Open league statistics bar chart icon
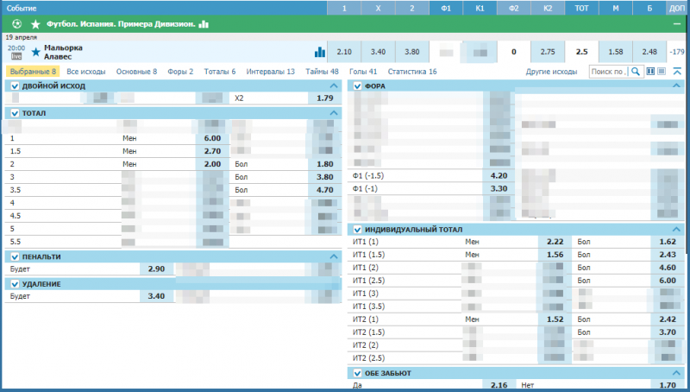The width and height of the screenshot is (690, 392). (204, 24)
